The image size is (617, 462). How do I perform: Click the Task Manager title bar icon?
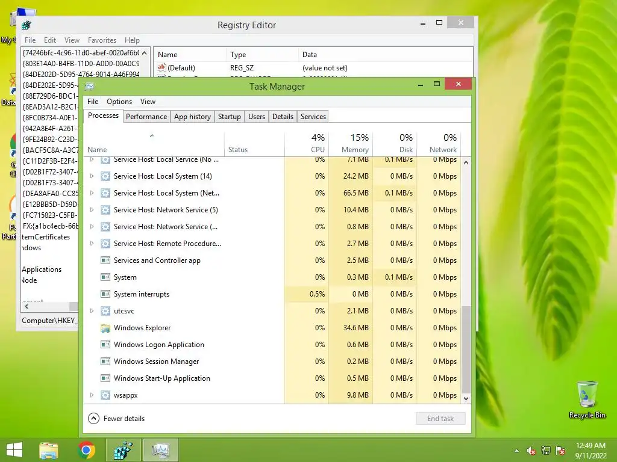[90, 86]
